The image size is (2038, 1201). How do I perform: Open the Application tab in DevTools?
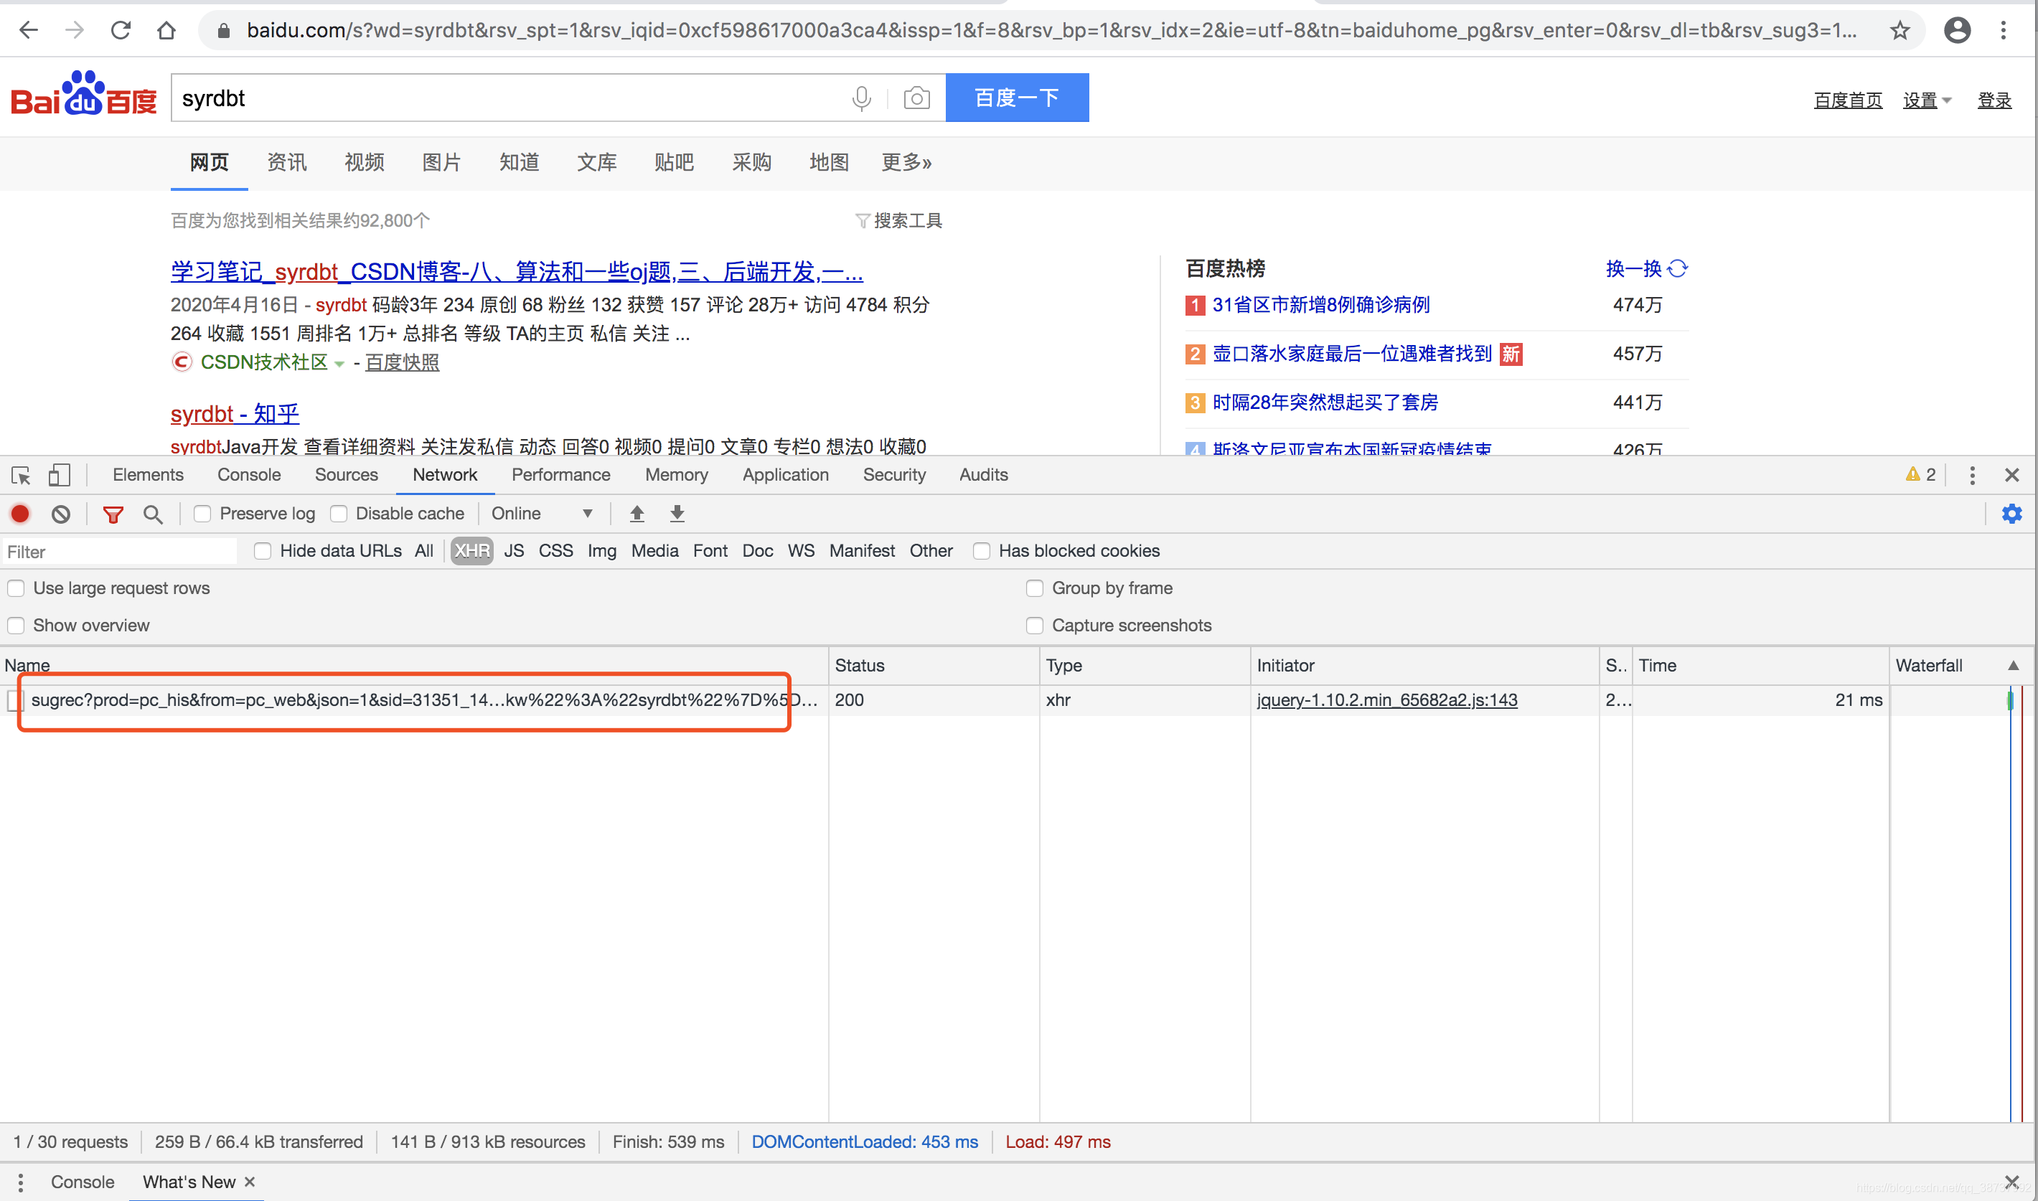785,475
